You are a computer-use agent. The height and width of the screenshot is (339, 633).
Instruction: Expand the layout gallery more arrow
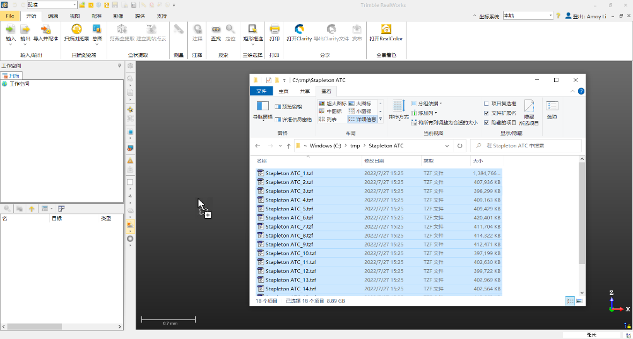[x=381, y=119]
